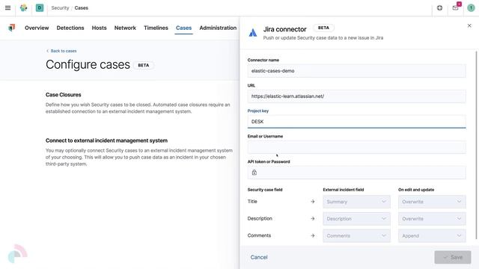Open the Hosts tab

click(x=99, y=28)
